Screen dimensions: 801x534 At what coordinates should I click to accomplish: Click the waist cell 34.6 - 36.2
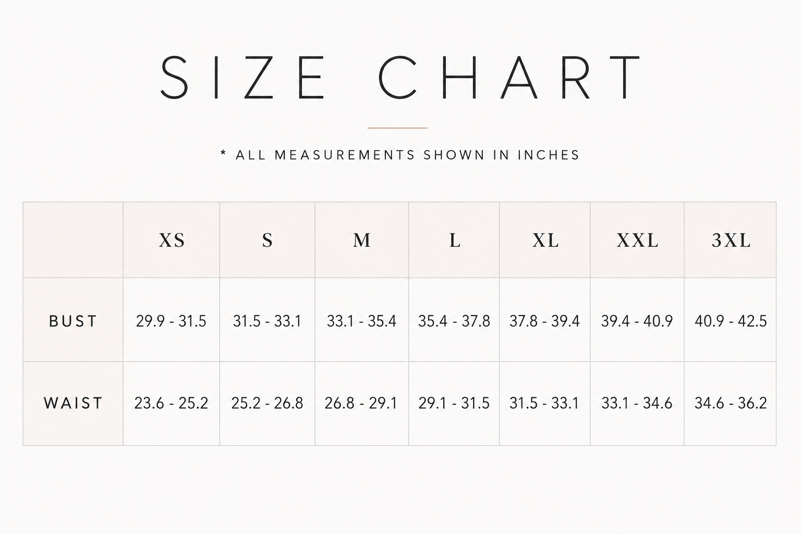[x=730, y=403]
